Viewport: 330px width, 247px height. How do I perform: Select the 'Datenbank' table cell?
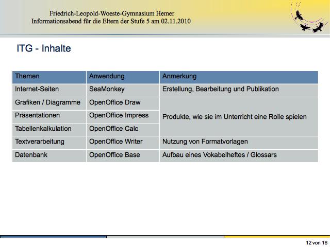click(49, 155)
